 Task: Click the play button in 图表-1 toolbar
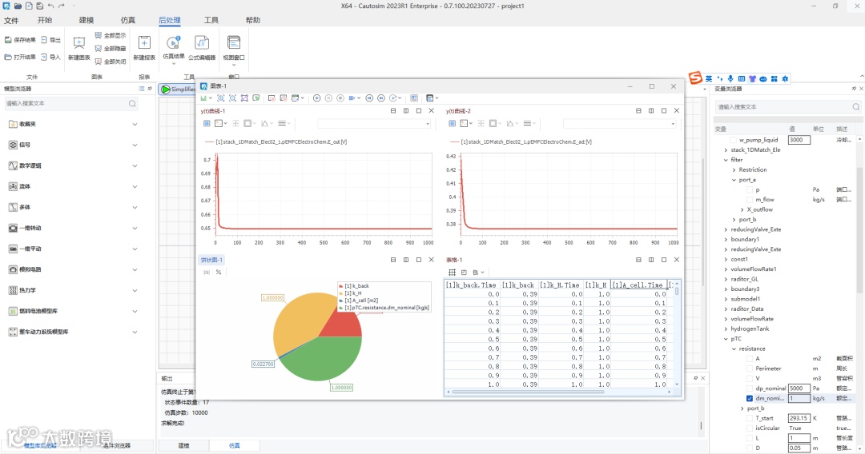[x=316, y=98]
